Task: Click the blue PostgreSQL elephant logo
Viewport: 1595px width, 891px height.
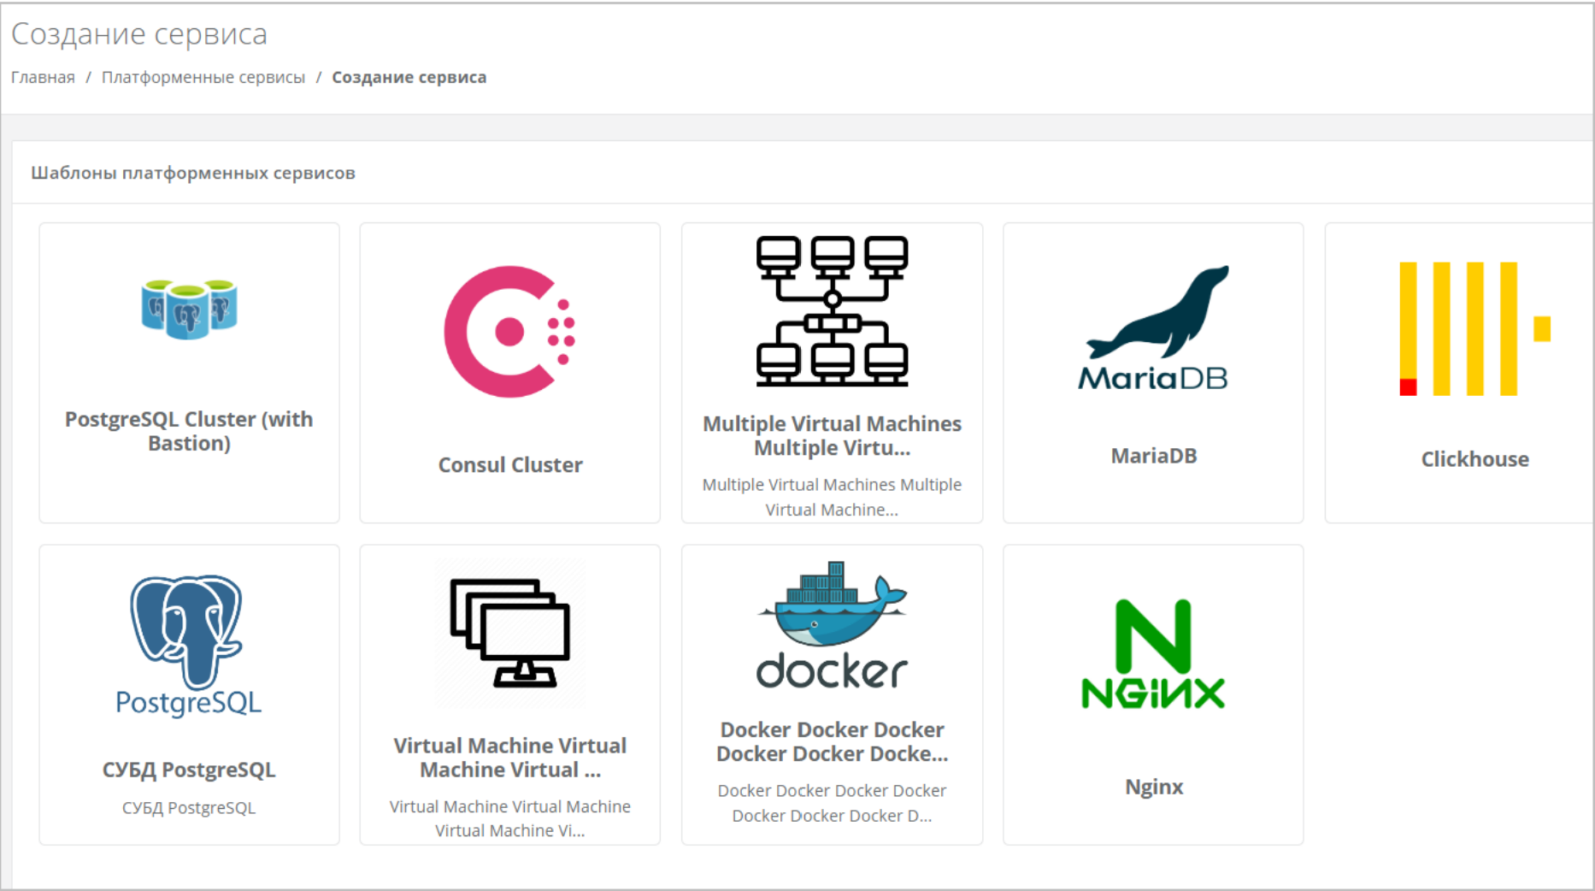Action: click(x=188, y=646)
